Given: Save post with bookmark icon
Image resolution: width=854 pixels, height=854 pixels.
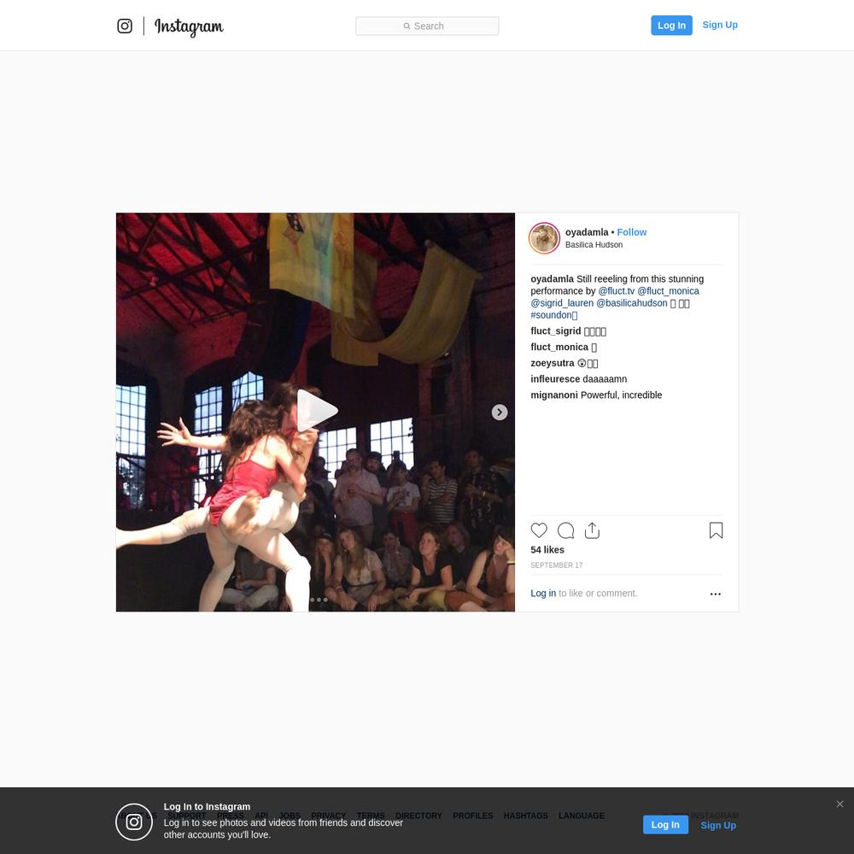Looking at the screenshot, I should 717,530.
